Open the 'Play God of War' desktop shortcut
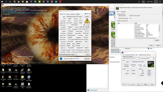163x92 pixels. (x=22, y=65)
